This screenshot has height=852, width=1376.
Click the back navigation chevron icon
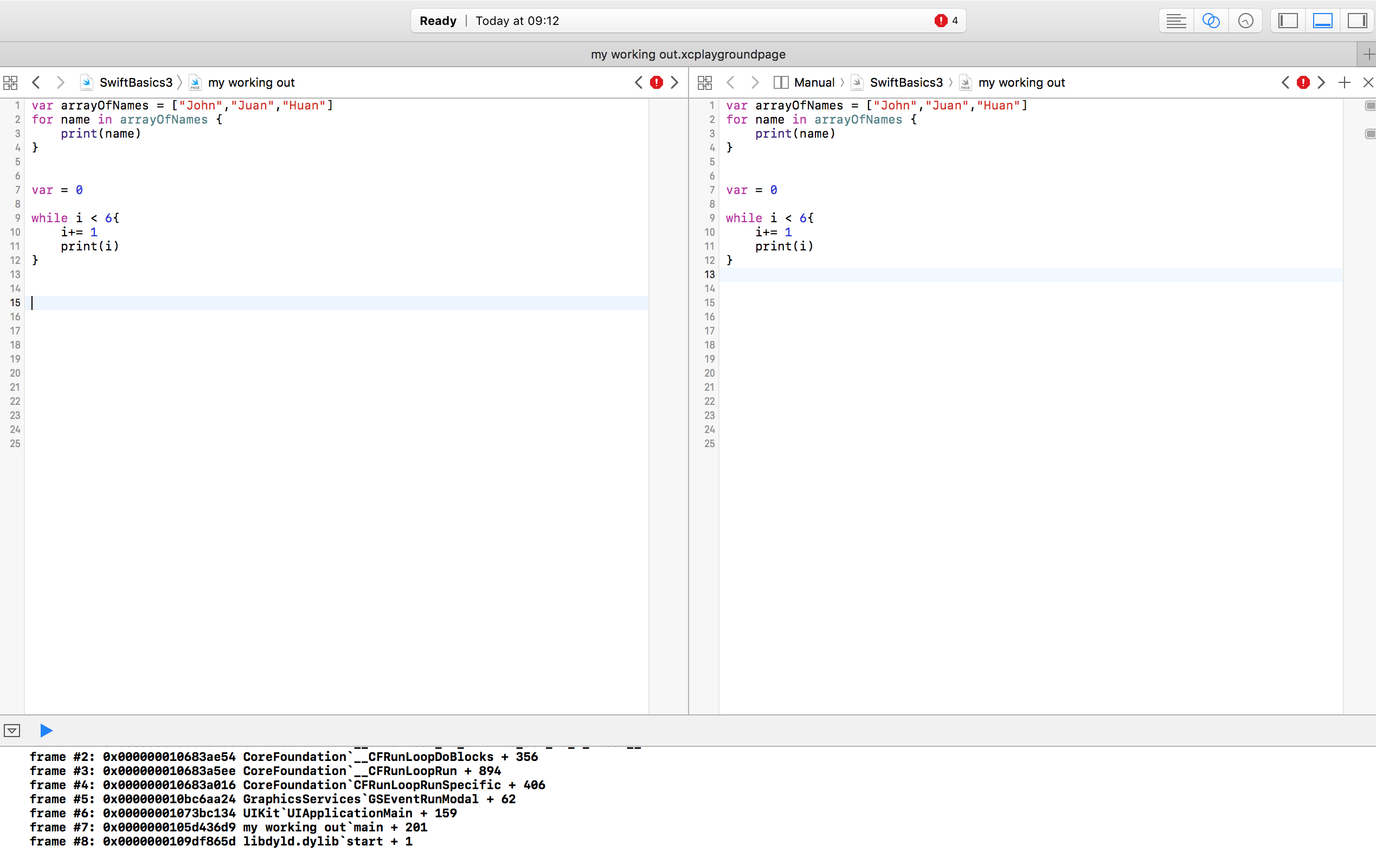coord(36,82)
